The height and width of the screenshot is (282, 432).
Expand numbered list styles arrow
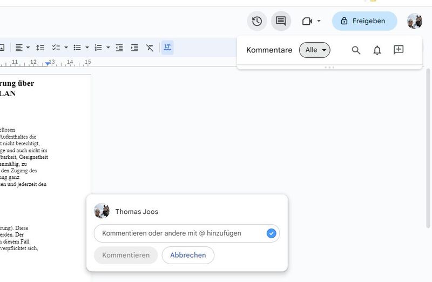(108, 48)
